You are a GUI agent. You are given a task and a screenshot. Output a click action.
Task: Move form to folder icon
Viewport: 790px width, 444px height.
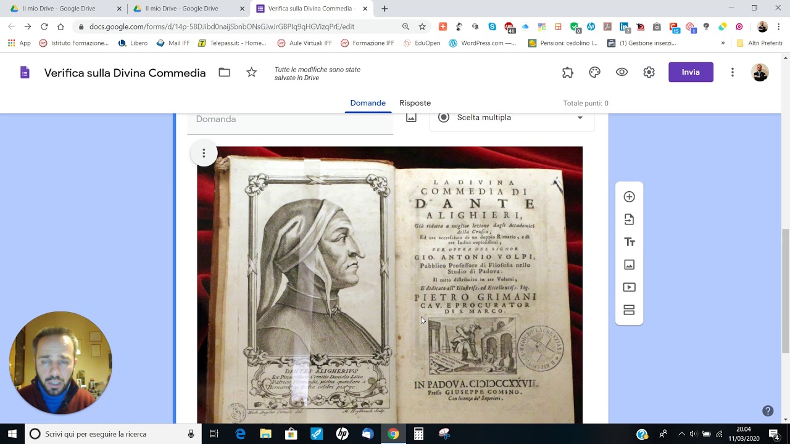[225, 73]
